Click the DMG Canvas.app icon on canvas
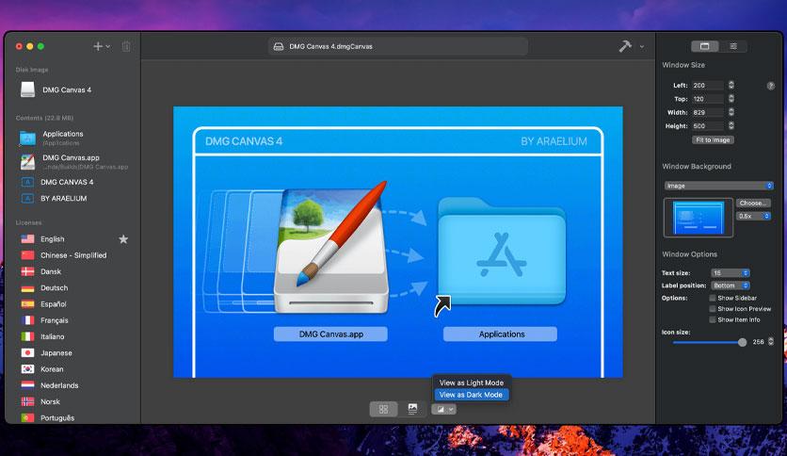The width and height of the screenshot is (787, 456). click(331, 250)
